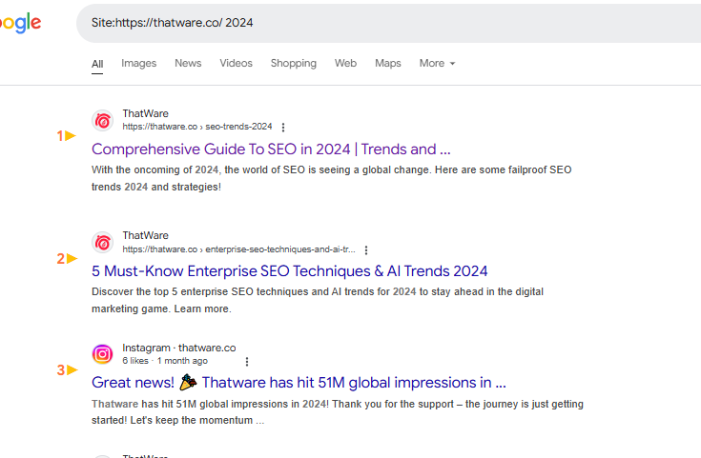Click ThatWare site name above enterprise-seo URL
Viewport: 701px width, 458px height.
point(145,236)
